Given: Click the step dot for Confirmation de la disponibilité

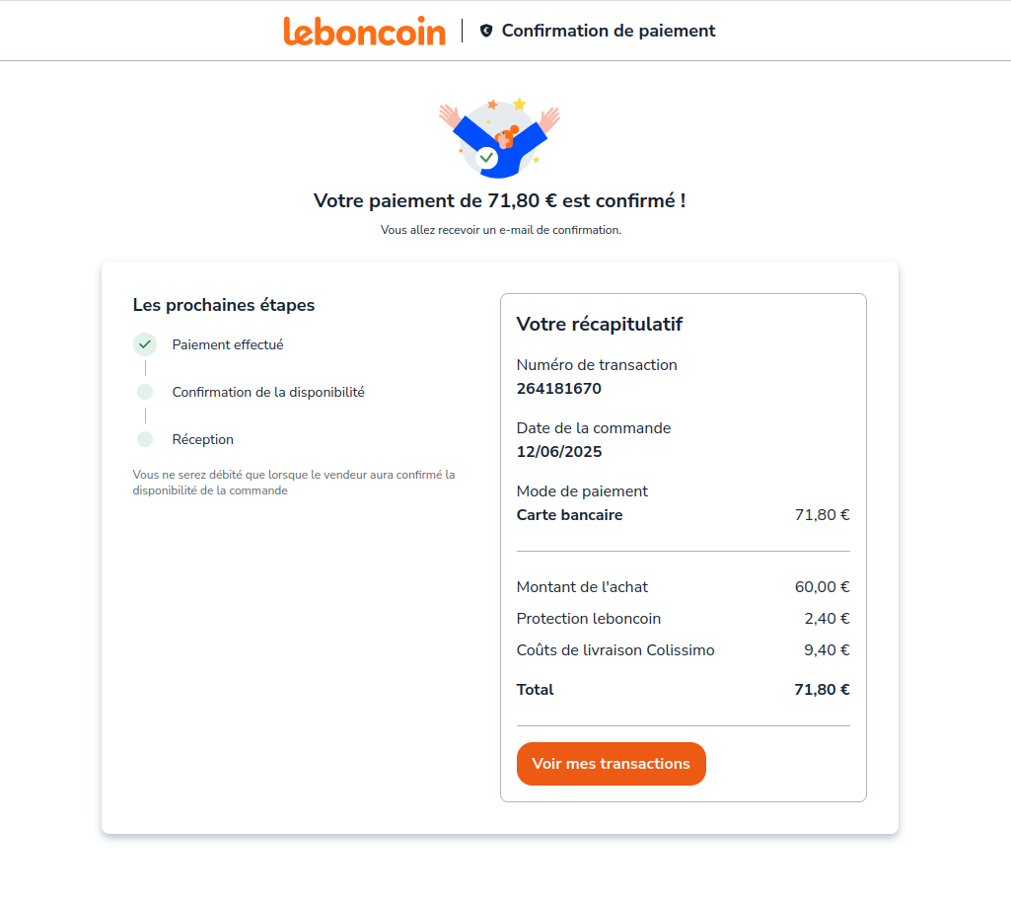Looking at the screenshot, I should click(145, 392).
